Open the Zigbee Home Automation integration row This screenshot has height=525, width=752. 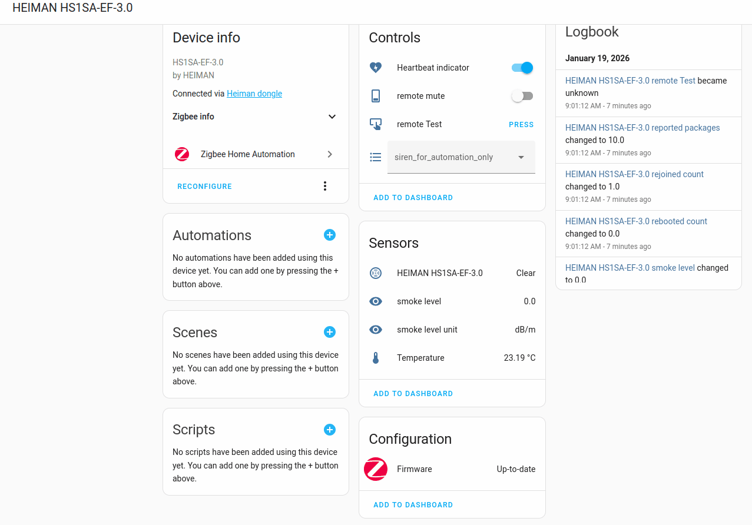tap(256, 154)
